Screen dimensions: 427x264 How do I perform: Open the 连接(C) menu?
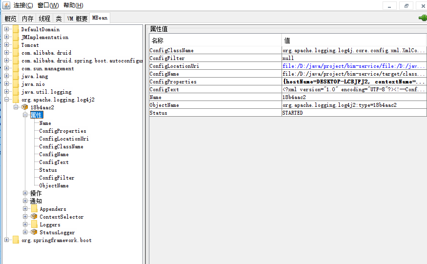23,5
